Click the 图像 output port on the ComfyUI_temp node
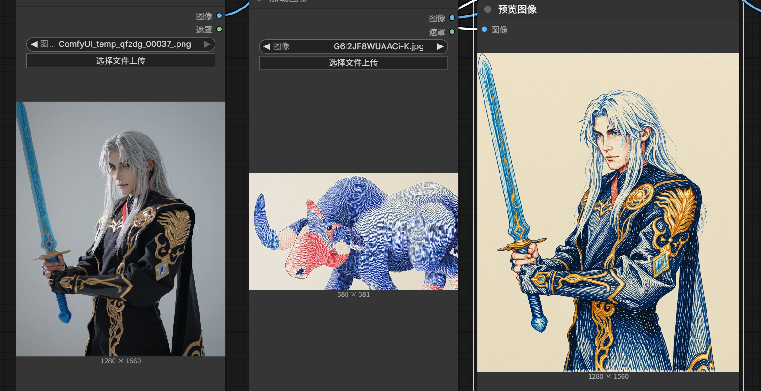Screen dimensions: 761x391 (x=219, y=16)
